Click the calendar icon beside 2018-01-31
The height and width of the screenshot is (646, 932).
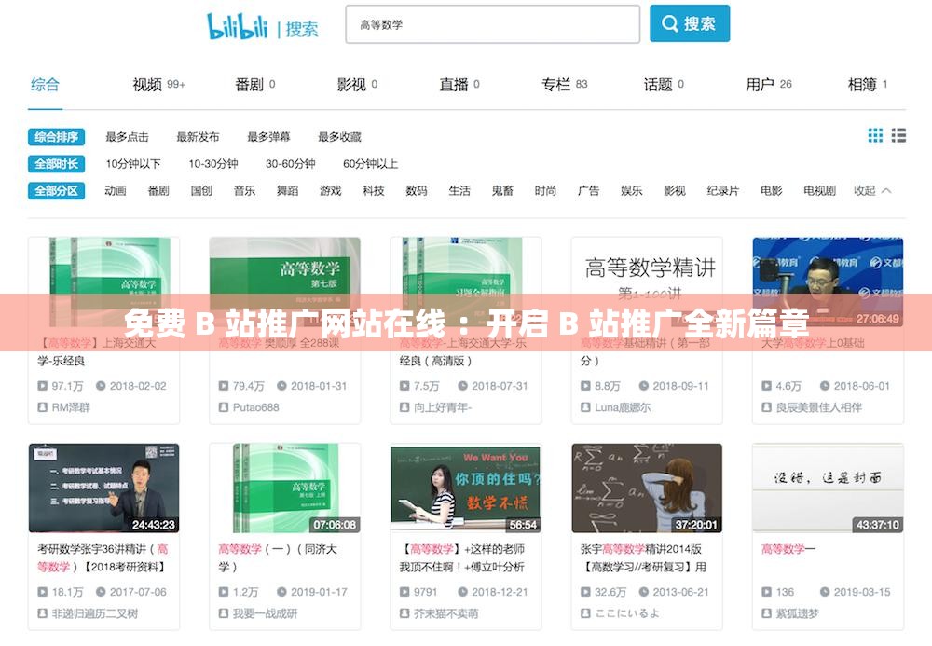click(x=283, y=387)
